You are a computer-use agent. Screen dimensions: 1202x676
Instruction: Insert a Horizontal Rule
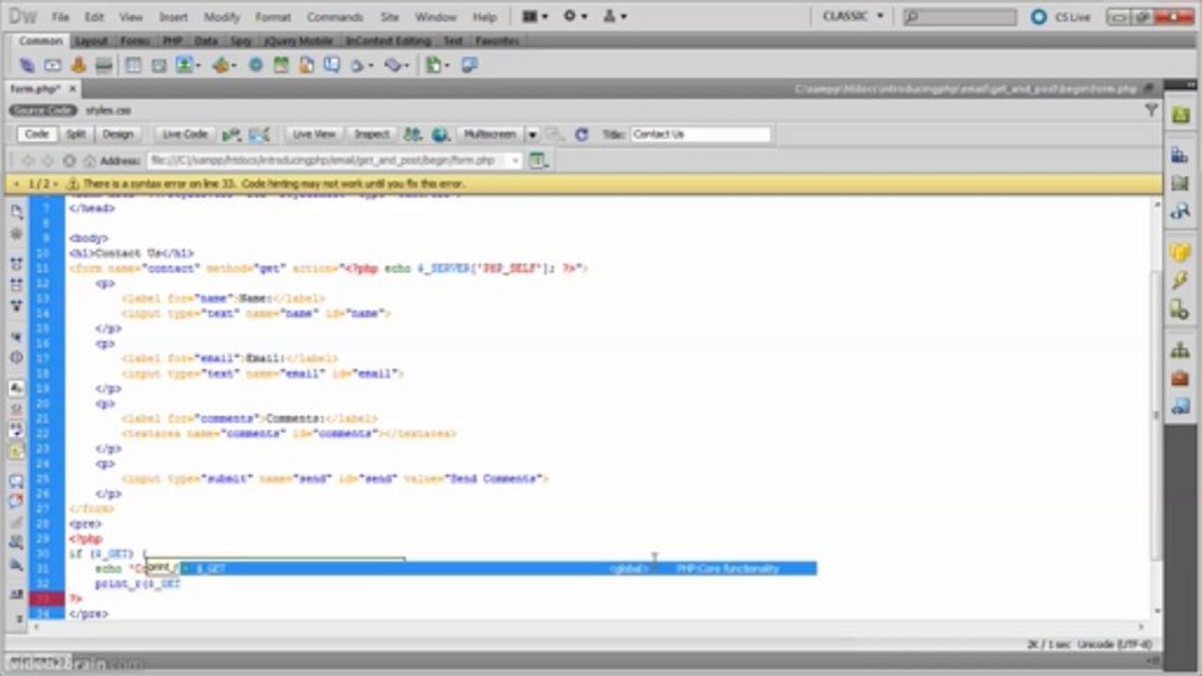103,65
